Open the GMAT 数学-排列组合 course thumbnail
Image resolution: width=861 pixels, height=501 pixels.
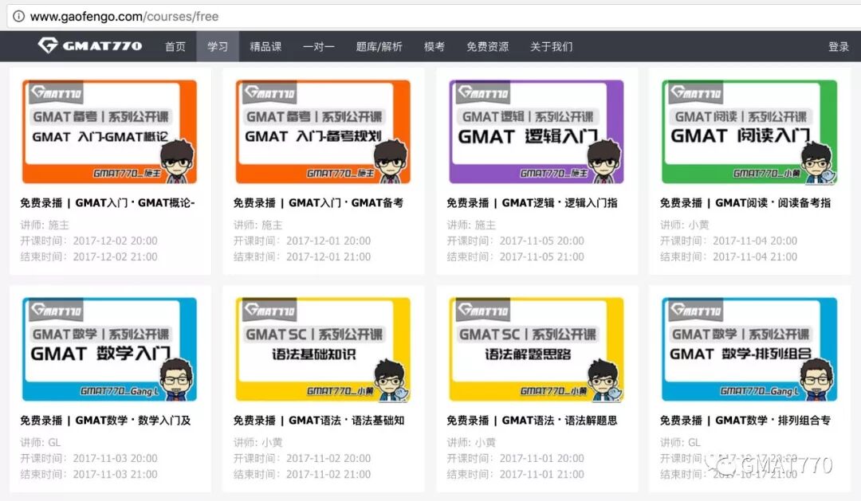click(749, 349)
